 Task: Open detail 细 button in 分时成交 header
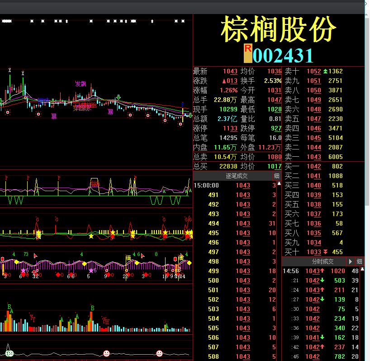[x=359, y=261]
